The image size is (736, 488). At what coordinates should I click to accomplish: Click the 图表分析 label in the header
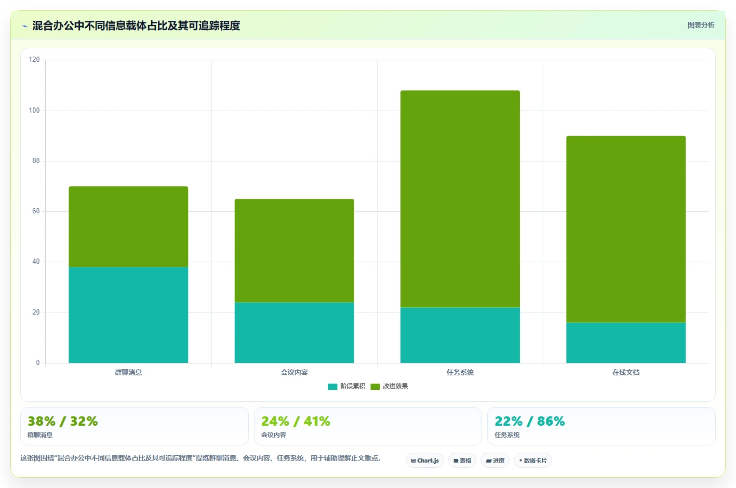tap(701, 25)
